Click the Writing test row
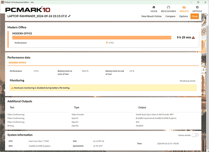This screenshot has width=209, height=152. point(10,126)
